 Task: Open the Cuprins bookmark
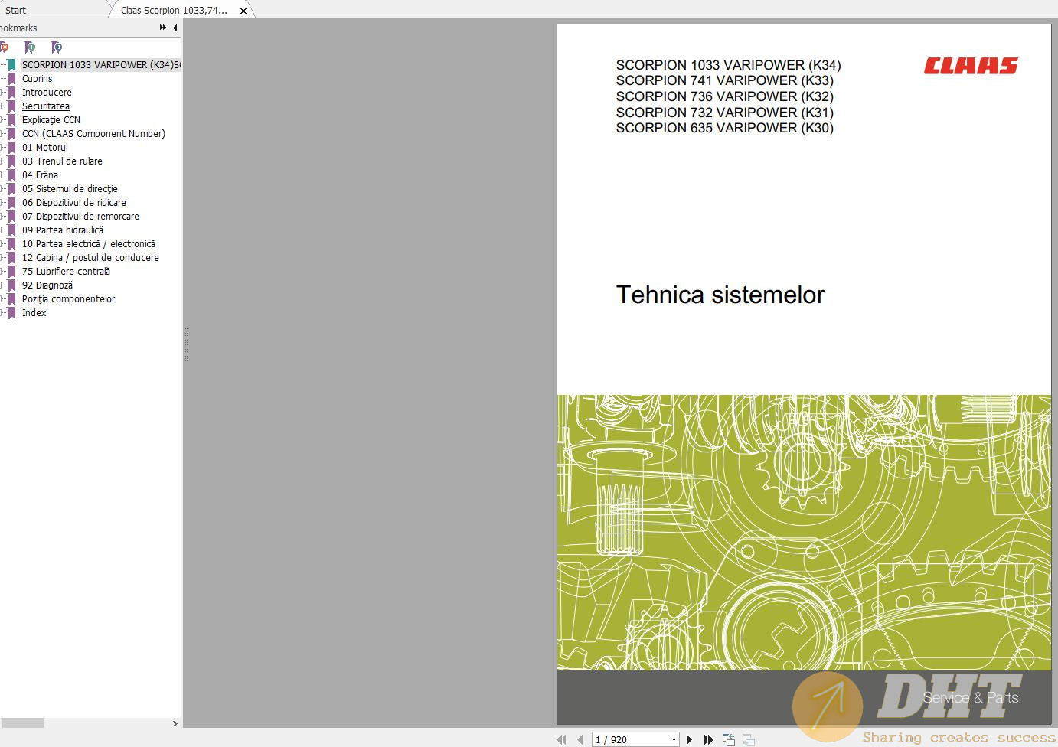(37, 79)
